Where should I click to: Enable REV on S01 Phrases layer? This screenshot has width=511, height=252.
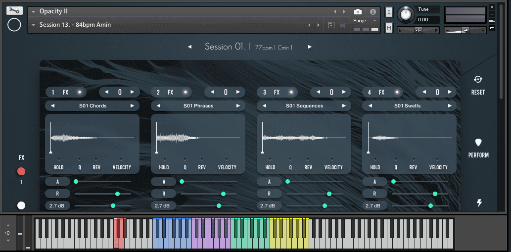tap(202, 159)
